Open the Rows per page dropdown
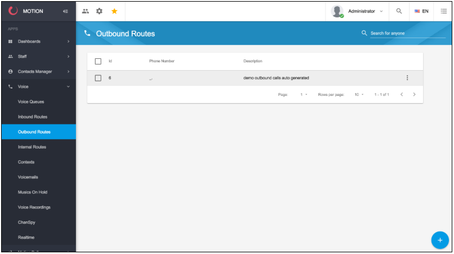 click(359, 94)
